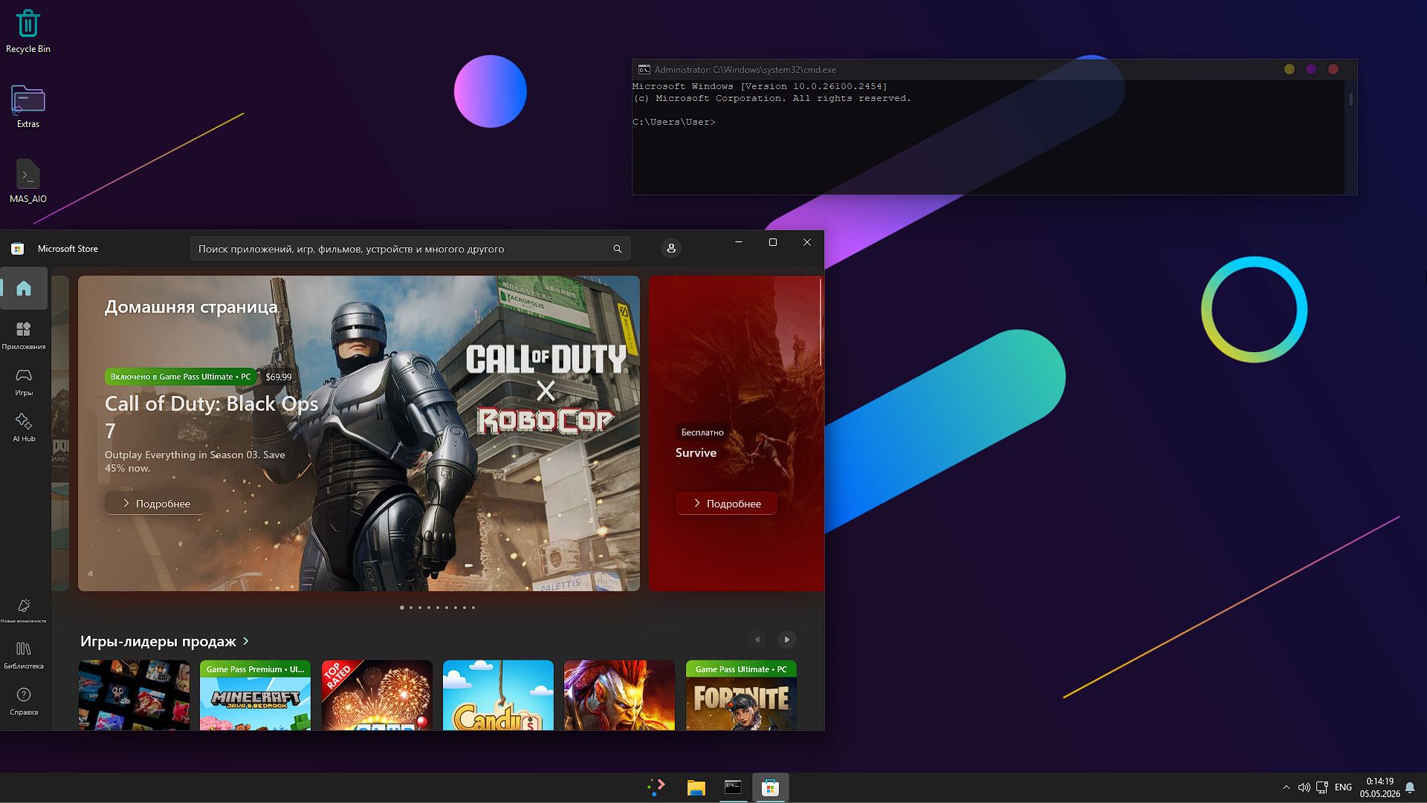This screenshot has width=1427, height=803.
Task: Open Новые возможности in the Store sidebar
Action: coord(24,611)
